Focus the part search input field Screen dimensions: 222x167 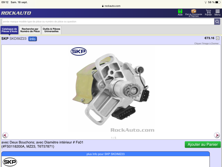coord(108,22)
